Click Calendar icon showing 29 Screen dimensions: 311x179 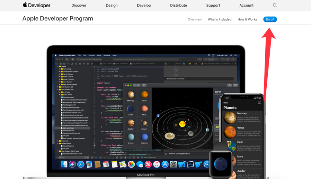click(x=106, y=164)
